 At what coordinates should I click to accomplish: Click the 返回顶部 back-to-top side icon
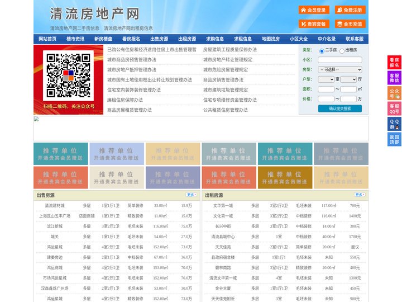click(394, 139)
